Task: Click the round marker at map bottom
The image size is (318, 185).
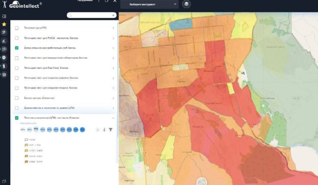Action: point(202,181)
